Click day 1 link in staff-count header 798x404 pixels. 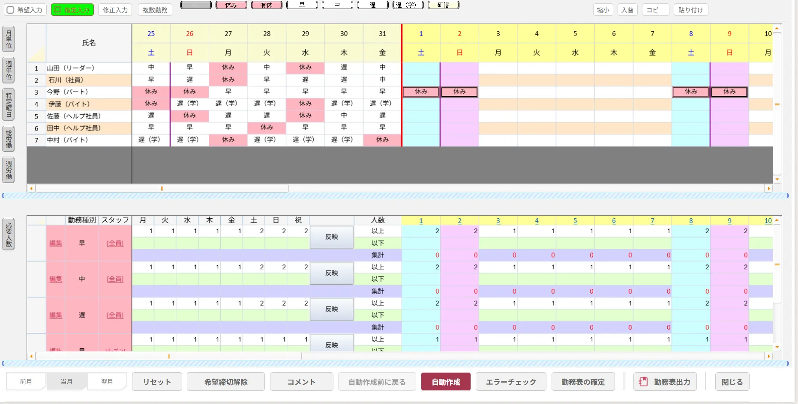(x=421, y=221)
